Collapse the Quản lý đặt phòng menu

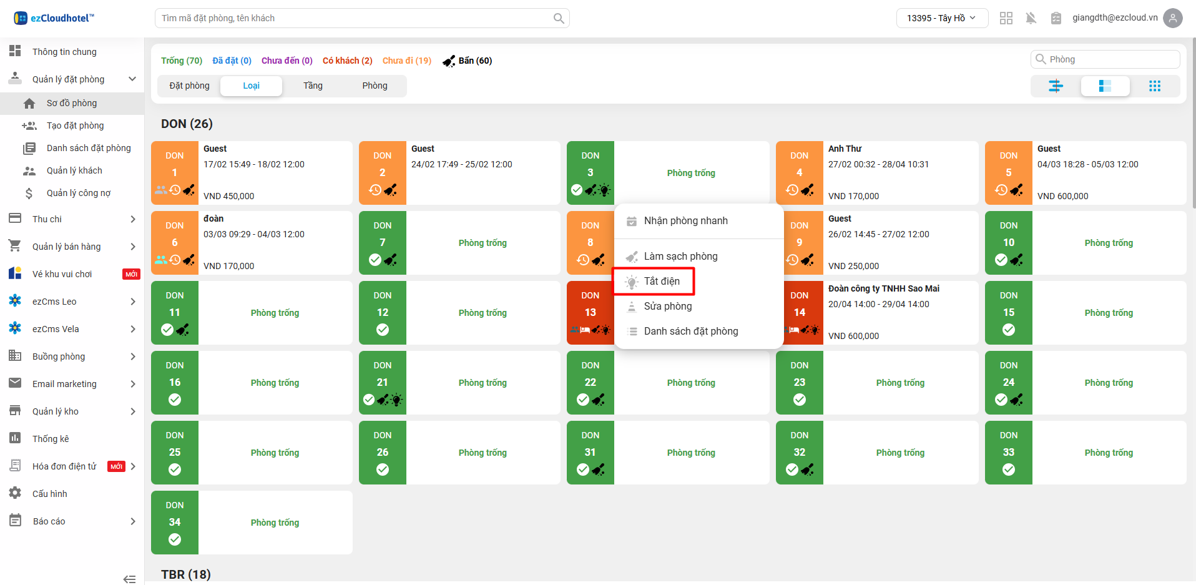click(132, 79)
